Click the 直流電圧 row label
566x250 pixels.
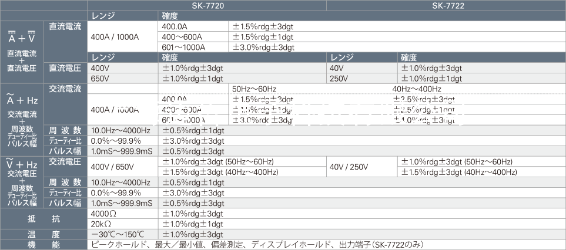[x=65, y=67]
